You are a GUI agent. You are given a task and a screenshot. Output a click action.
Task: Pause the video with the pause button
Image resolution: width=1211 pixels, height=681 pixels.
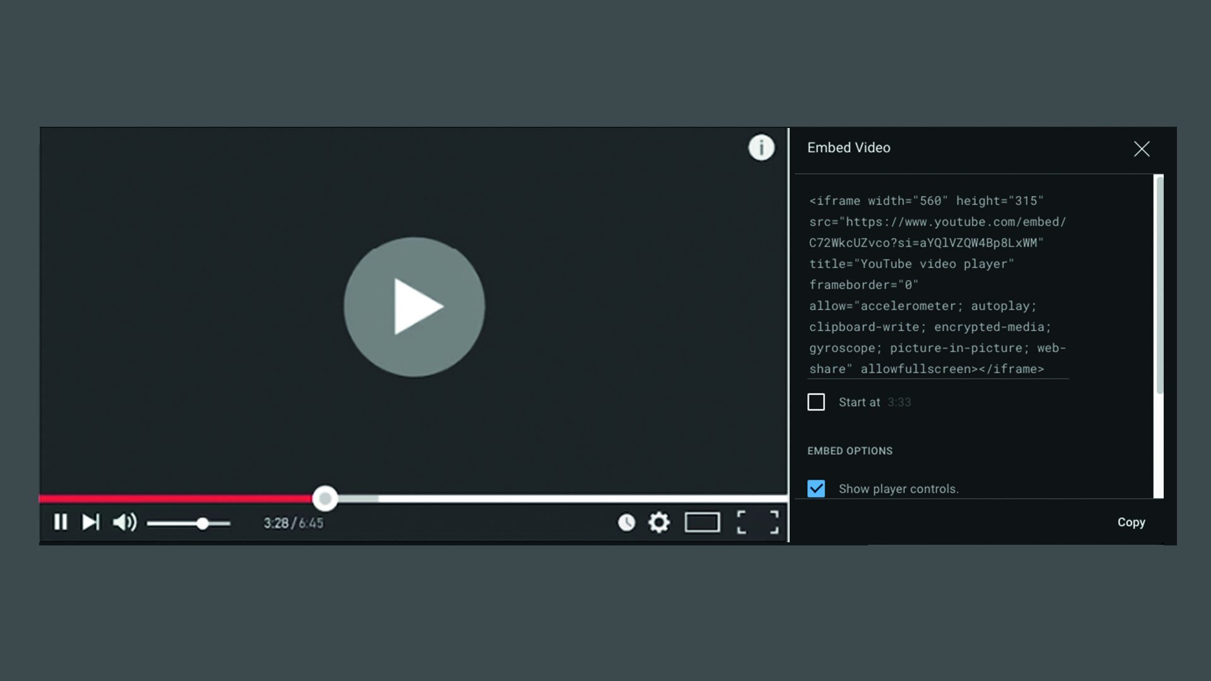(61, 522)
